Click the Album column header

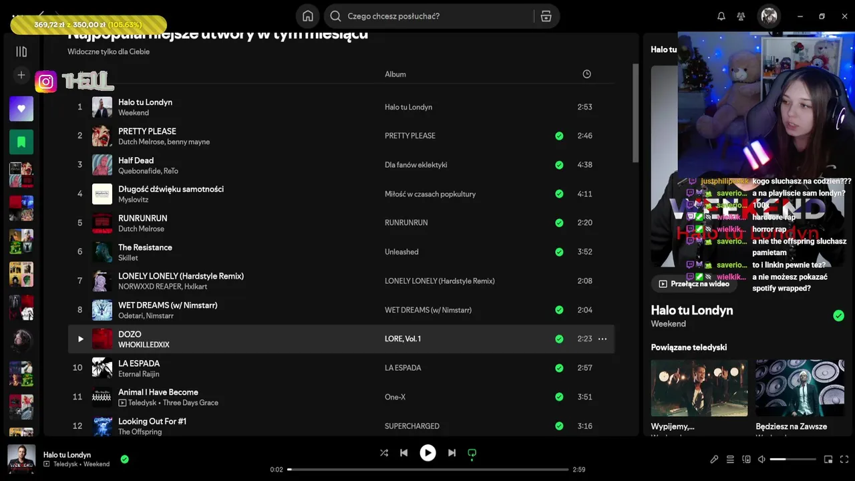point(395,74)
